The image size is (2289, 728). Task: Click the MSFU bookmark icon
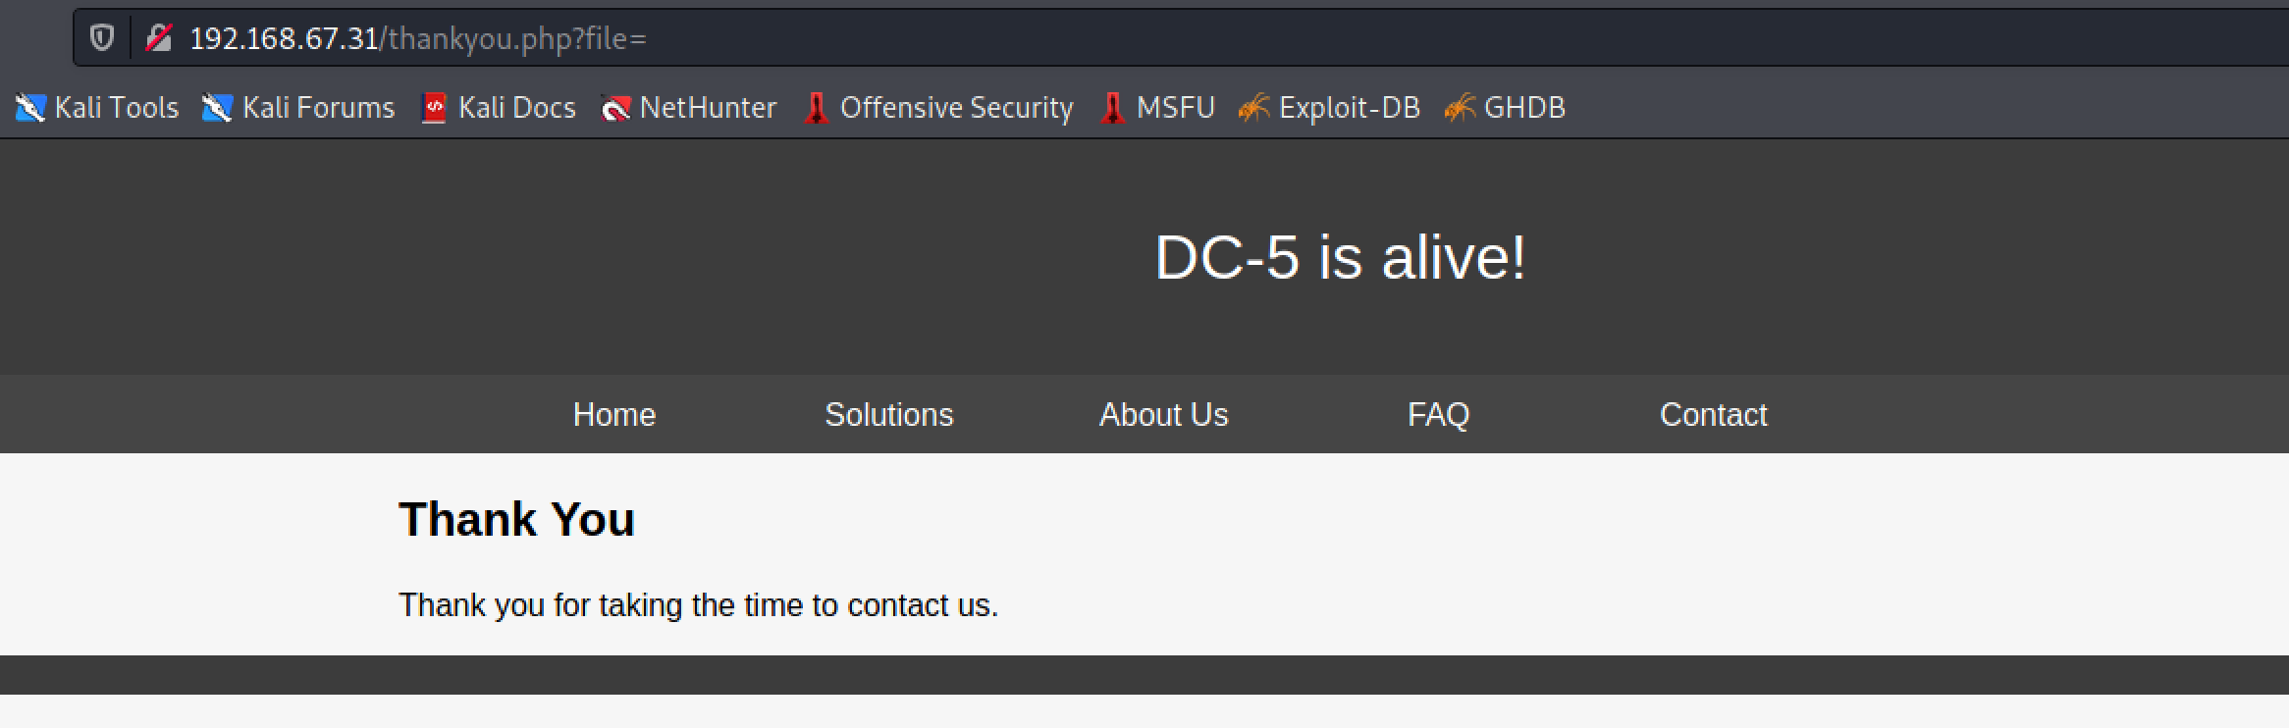click(x=1112, y=108)
